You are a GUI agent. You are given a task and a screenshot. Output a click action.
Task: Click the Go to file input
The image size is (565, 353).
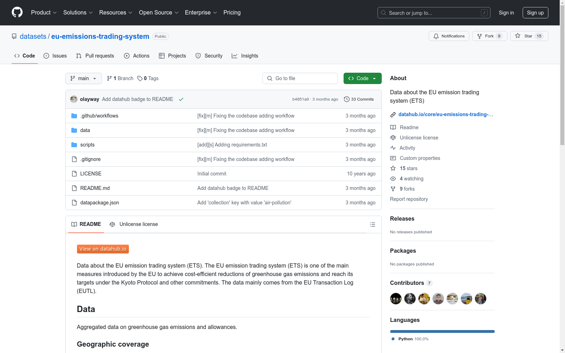(x=300, y=78)
